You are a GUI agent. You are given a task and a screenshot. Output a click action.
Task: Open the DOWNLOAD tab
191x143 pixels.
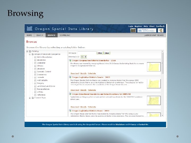pyautogui.click(x=65, y=35)
